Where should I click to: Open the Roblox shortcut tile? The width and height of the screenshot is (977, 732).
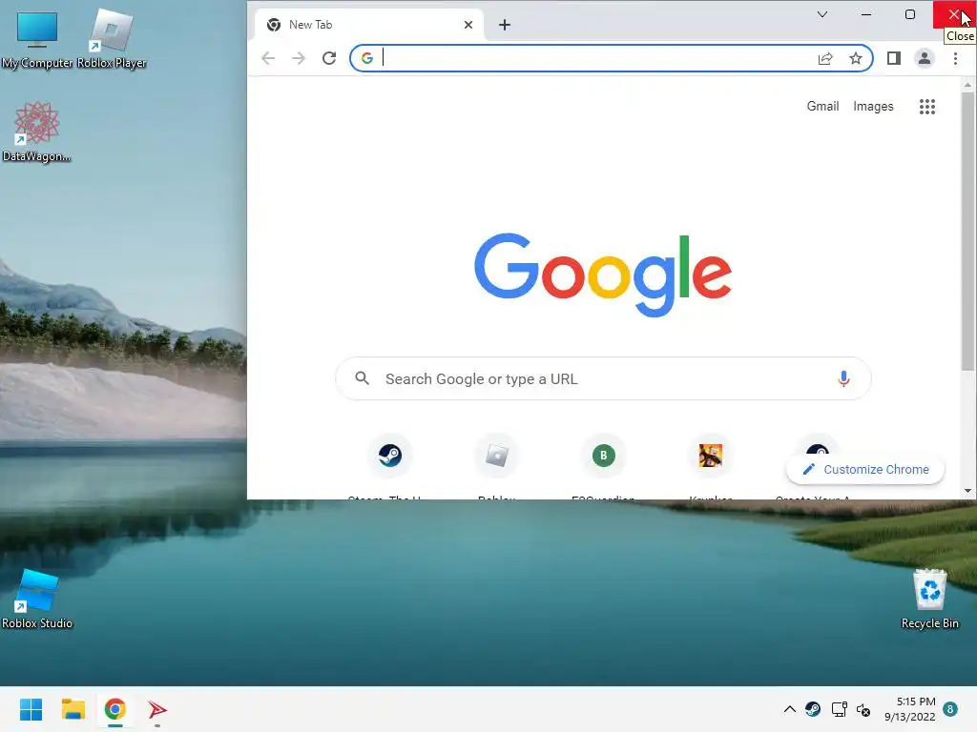point(496,456)
